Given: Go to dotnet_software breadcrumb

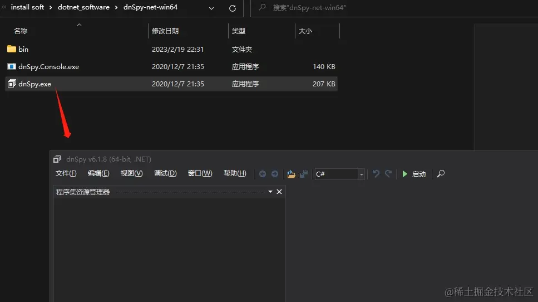Looking at the screenshot, I should pyautogui.click(x=83, y=7).
